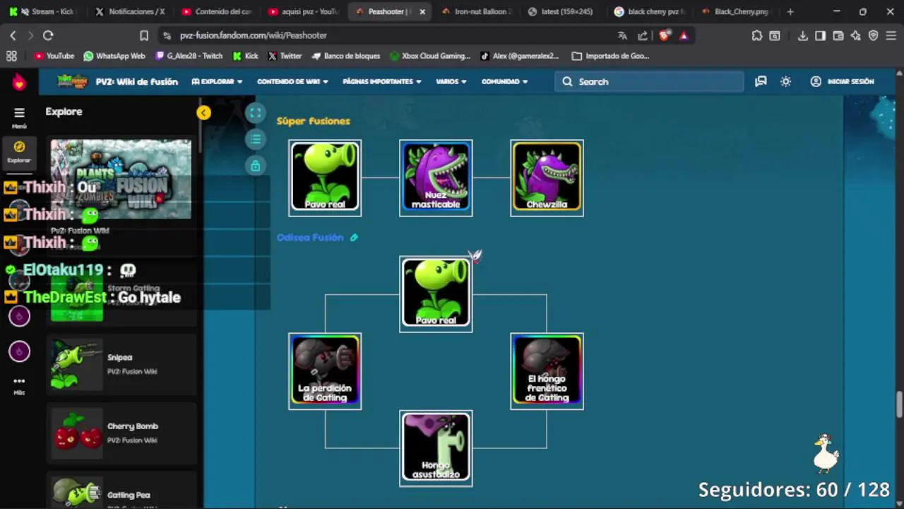Screen dimensions: 904x509
Task: Expand CONTENIDO DE WIKI dropdown
Action: pos(292,81)
